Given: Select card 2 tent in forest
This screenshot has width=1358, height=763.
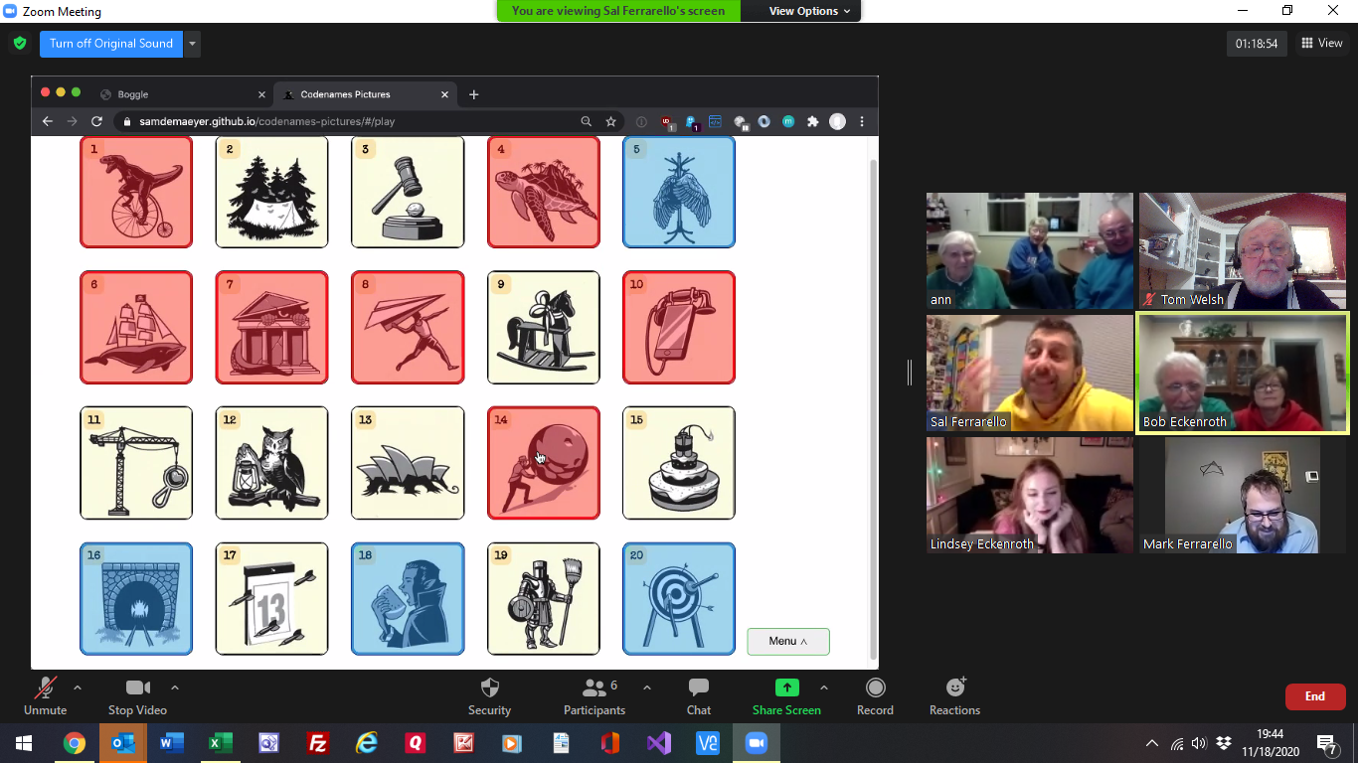Looking at the screenshot, I should (271, 192).
